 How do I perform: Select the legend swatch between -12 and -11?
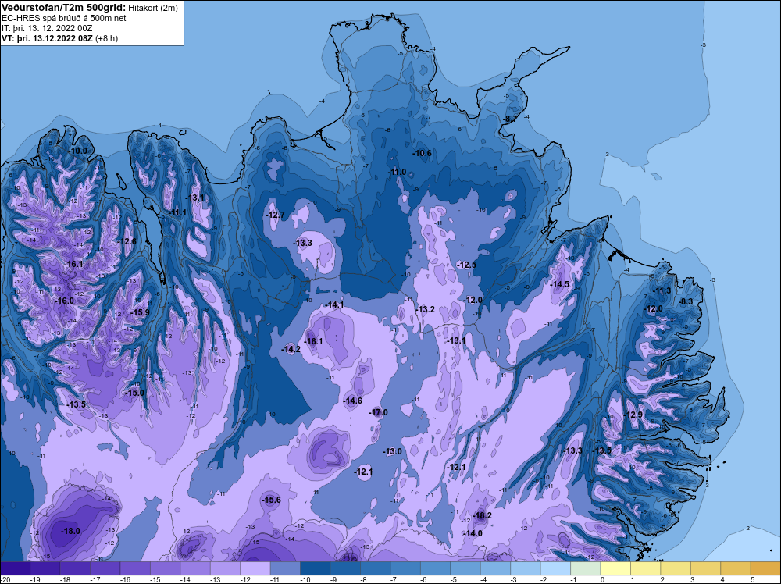pyautogui.click(x=255, y=568)
